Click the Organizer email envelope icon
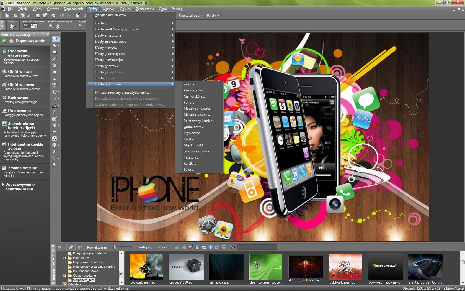Screen dimensions: 465x291 217,247
